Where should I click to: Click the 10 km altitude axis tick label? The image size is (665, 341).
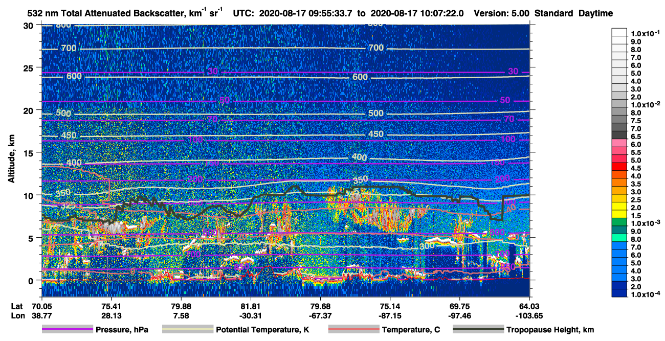[29, 195]
